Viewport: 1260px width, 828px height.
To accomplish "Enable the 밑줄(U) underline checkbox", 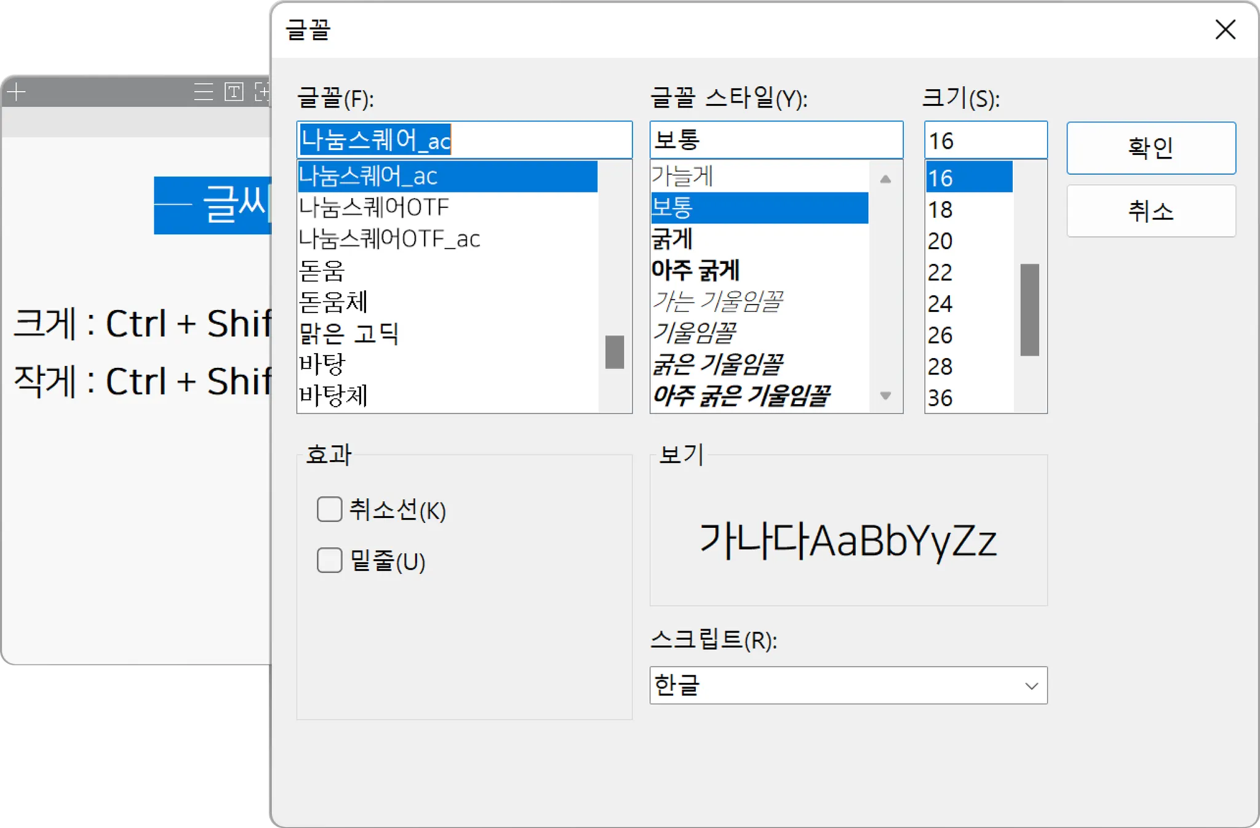I will point(330,560).
